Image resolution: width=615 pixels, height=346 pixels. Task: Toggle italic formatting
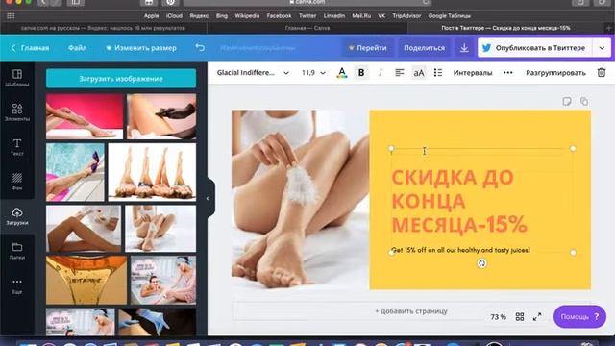pos(381,73)
